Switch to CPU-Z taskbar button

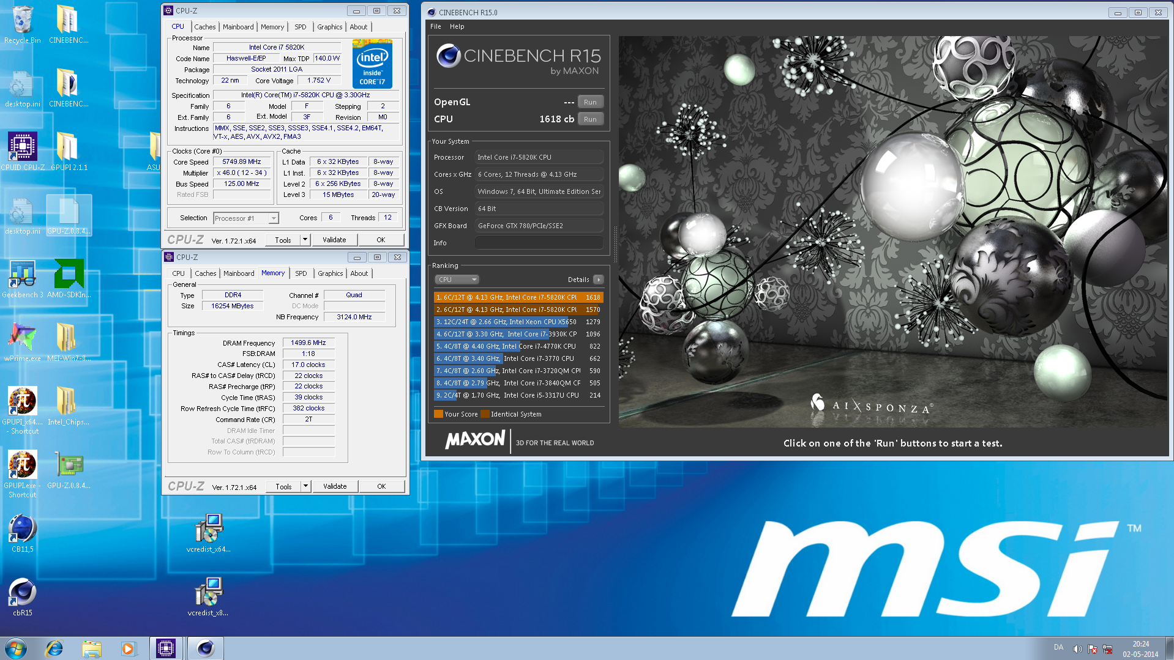pyautogui.click(x=166, y=648)
